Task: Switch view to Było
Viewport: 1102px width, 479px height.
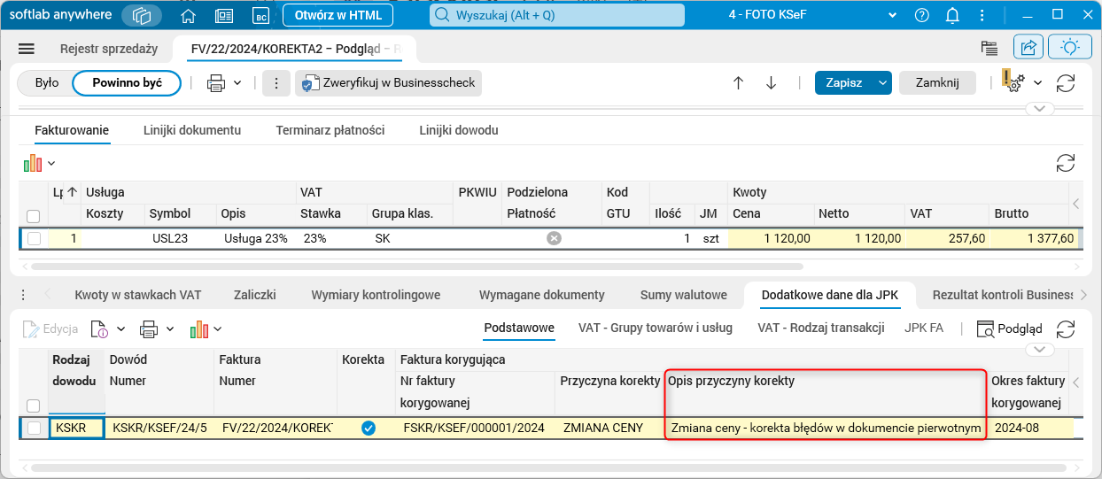Action: [47, 82]
